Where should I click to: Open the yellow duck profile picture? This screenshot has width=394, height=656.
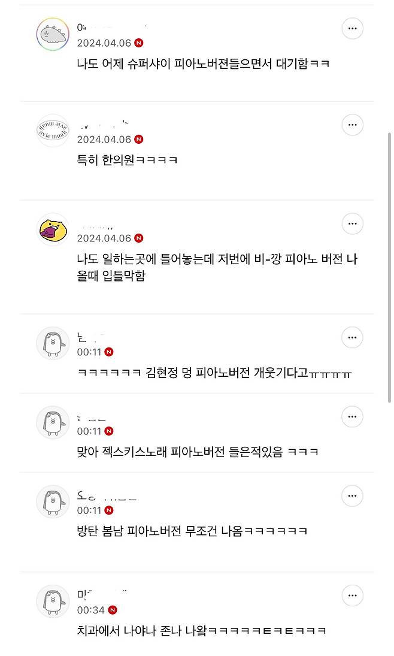click(x=53, y=229)
